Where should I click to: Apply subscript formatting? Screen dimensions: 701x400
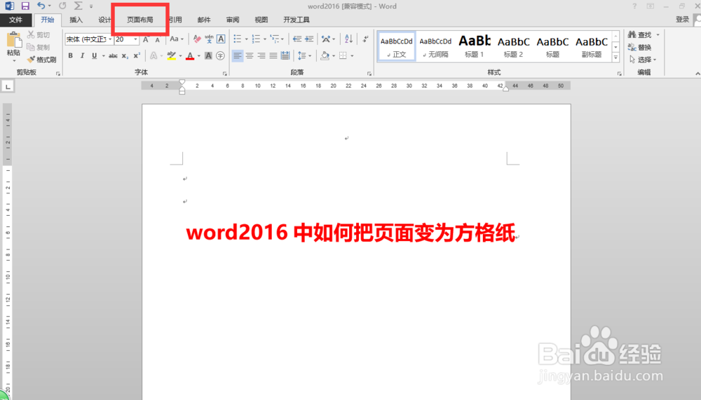tap(125, 56)
